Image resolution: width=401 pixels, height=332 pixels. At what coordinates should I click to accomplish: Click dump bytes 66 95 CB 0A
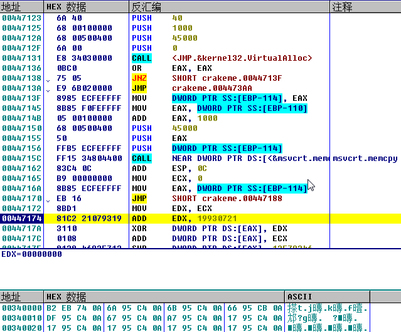[254, 308]
